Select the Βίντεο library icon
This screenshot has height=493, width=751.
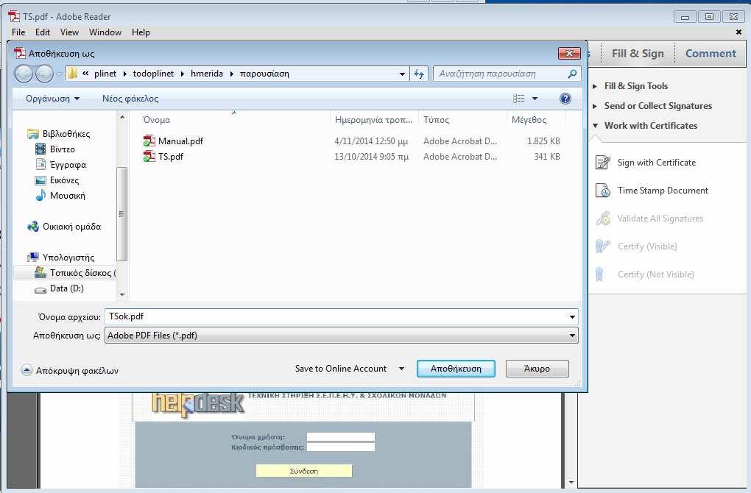tap(40, 149)
